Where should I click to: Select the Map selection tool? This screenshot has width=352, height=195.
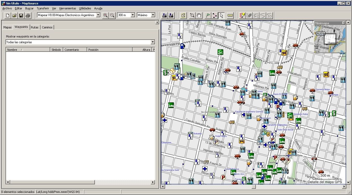[184, 15]
